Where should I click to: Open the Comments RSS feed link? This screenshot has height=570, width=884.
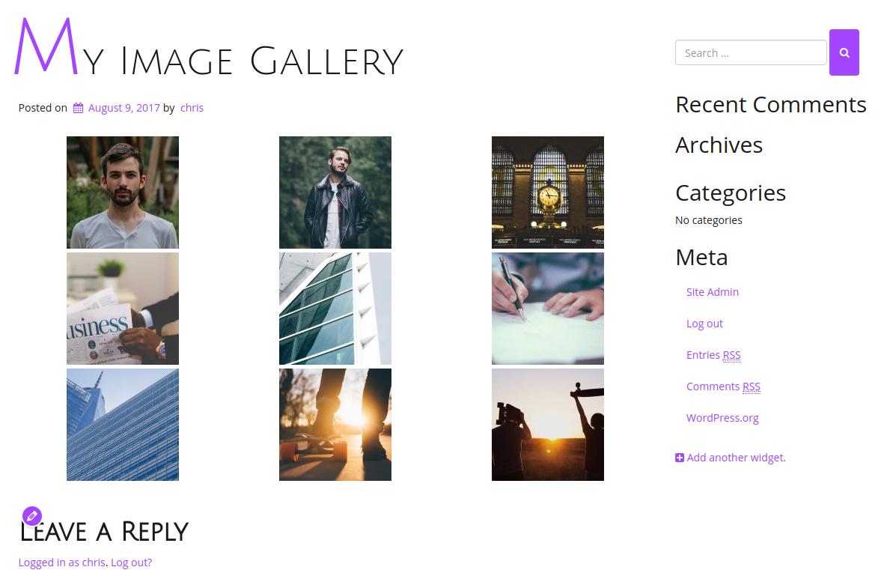click(x=723, y=386)
